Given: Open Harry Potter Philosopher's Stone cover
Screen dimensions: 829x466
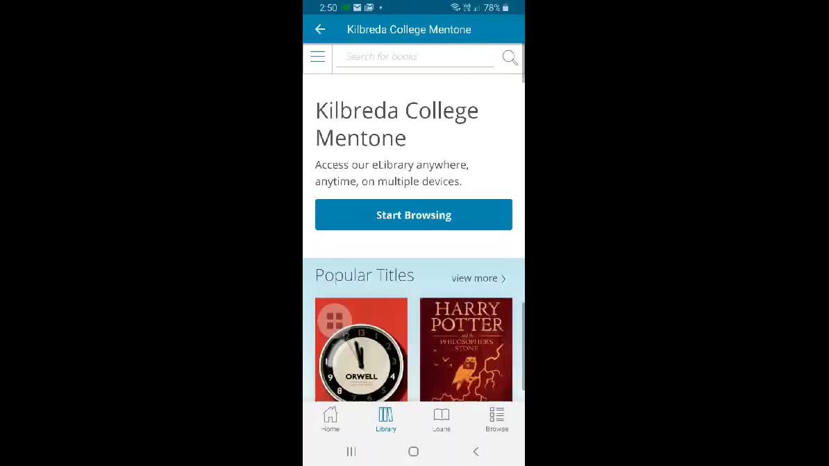Looking at the screenshot, I should 466,349.
